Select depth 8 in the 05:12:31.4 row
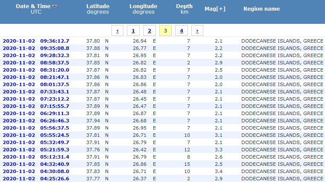Image resolution: width=325 pixels, height=182 pixels. pos(188,157)
